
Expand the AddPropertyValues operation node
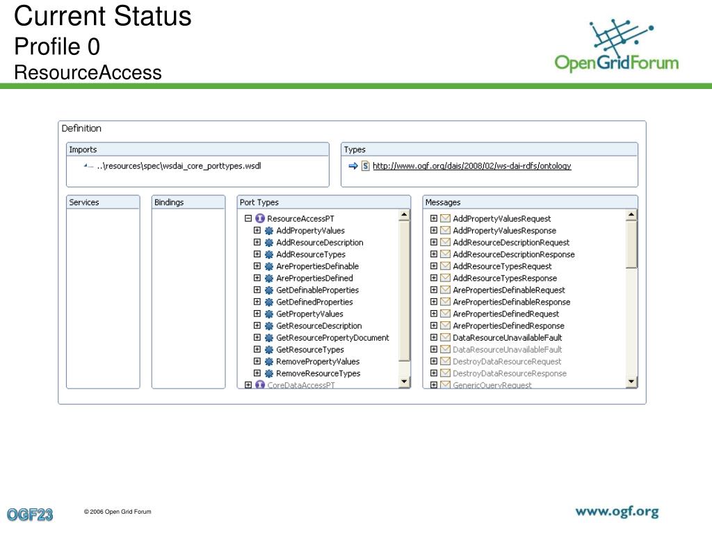coord(257,230)
